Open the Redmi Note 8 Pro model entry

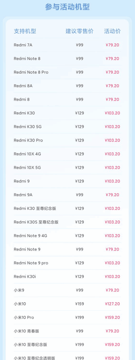pyautogui.click(x=31, y=72)
